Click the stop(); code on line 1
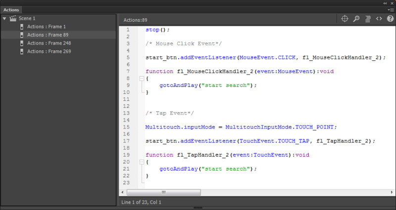 click(x=157, y=30)
